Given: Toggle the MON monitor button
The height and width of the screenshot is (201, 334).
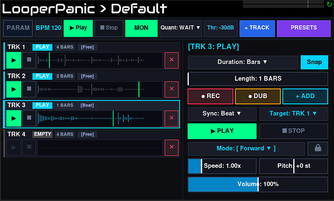Looking at the screenshot, I should pos(141,28).
